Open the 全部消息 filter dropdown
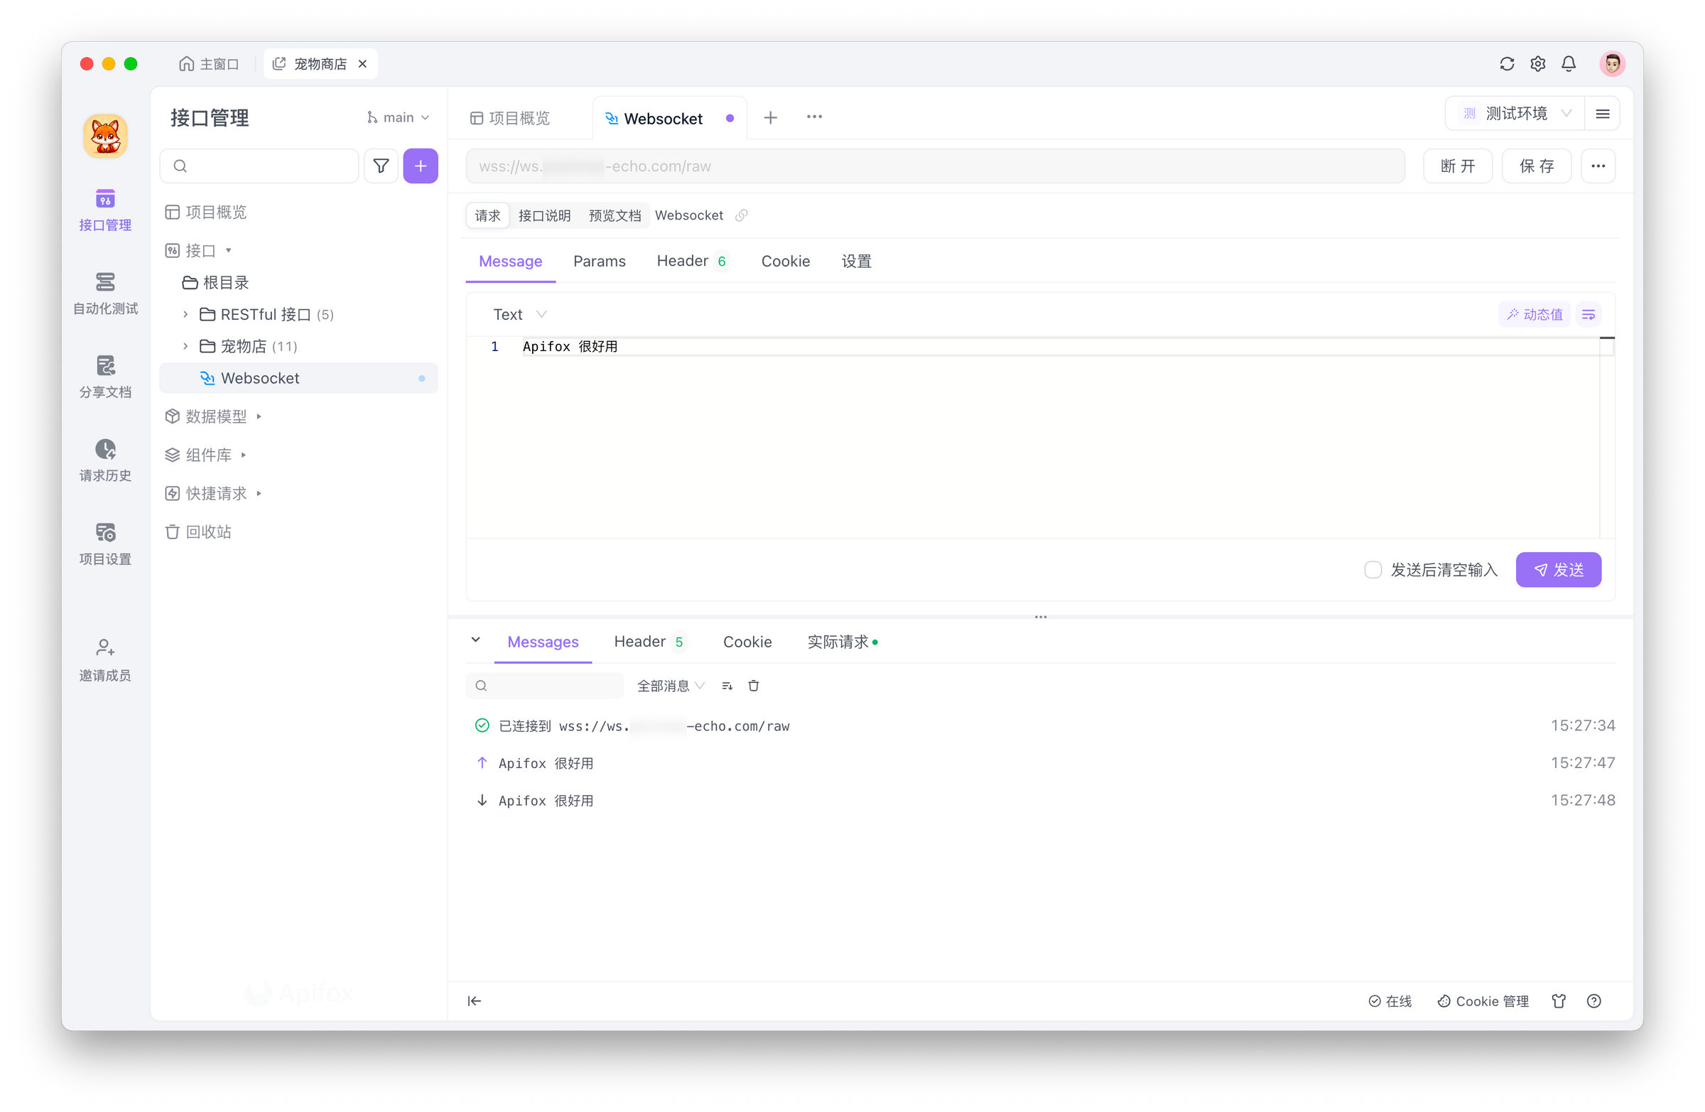The width and height of the screenshot is (1705, 1112). 670,685
